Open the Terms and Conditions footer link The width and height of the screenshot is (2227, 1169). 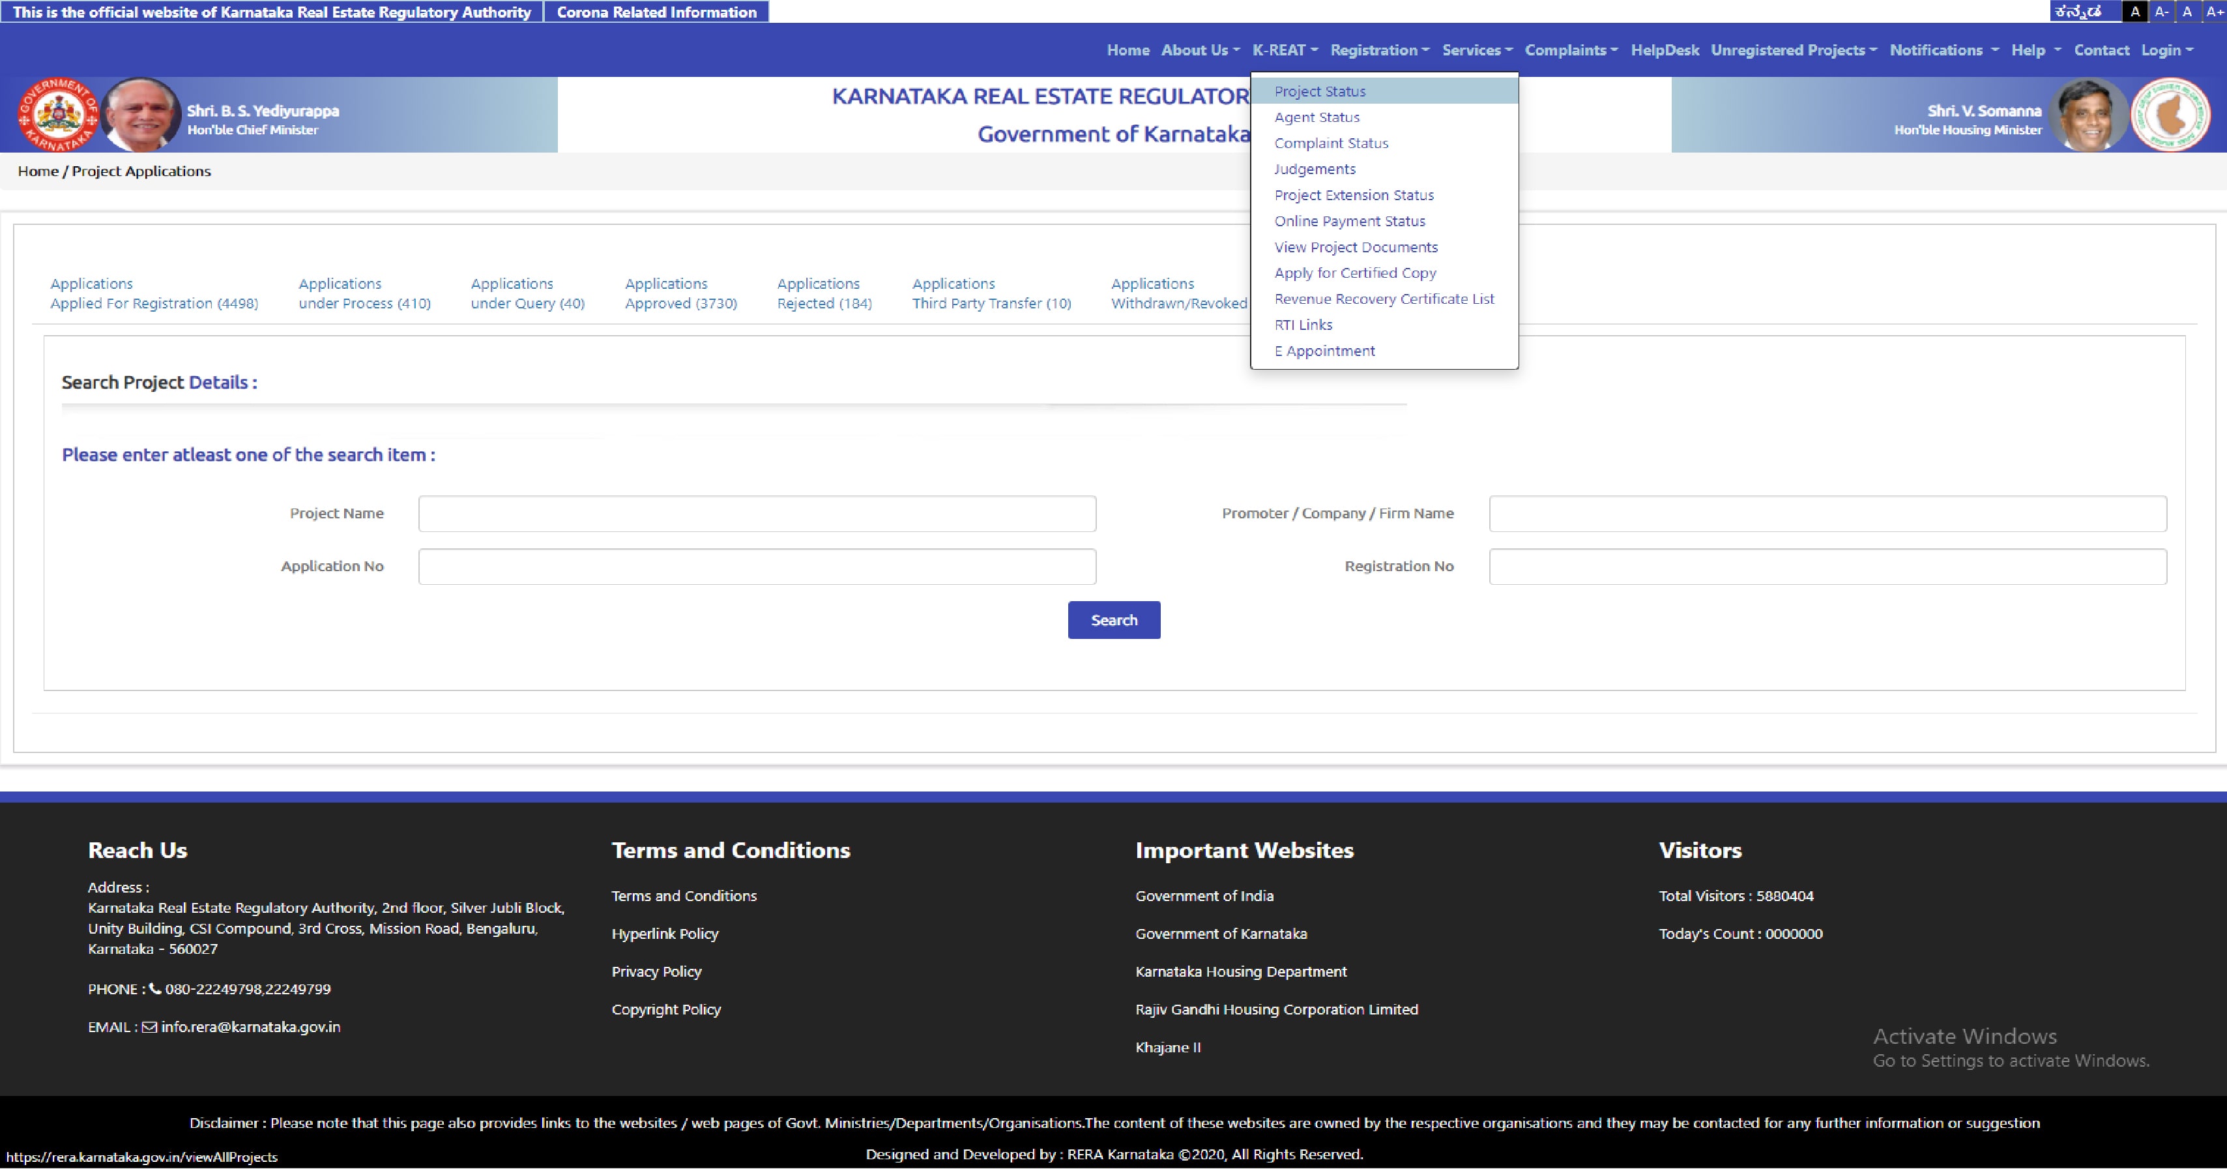(684, 896)
